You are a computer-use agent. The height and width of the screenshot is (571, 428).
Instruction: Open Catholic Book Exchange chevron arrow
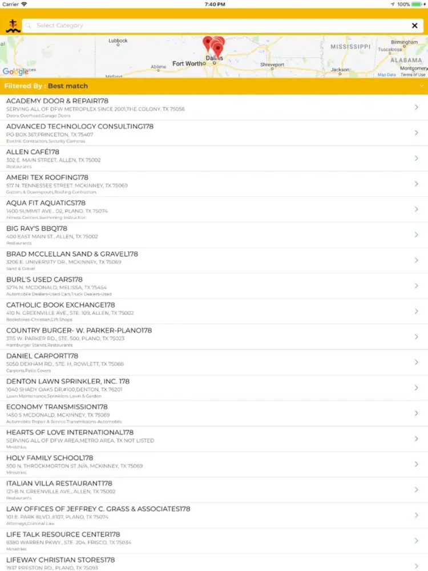417,311
